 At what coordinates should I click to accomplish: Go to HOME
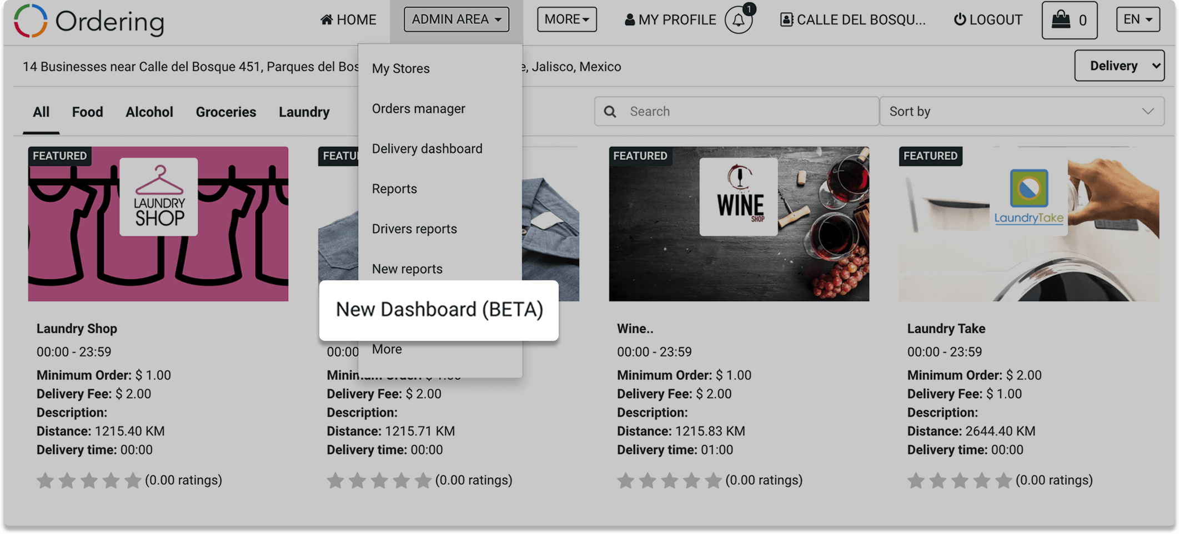pos(348,20)
